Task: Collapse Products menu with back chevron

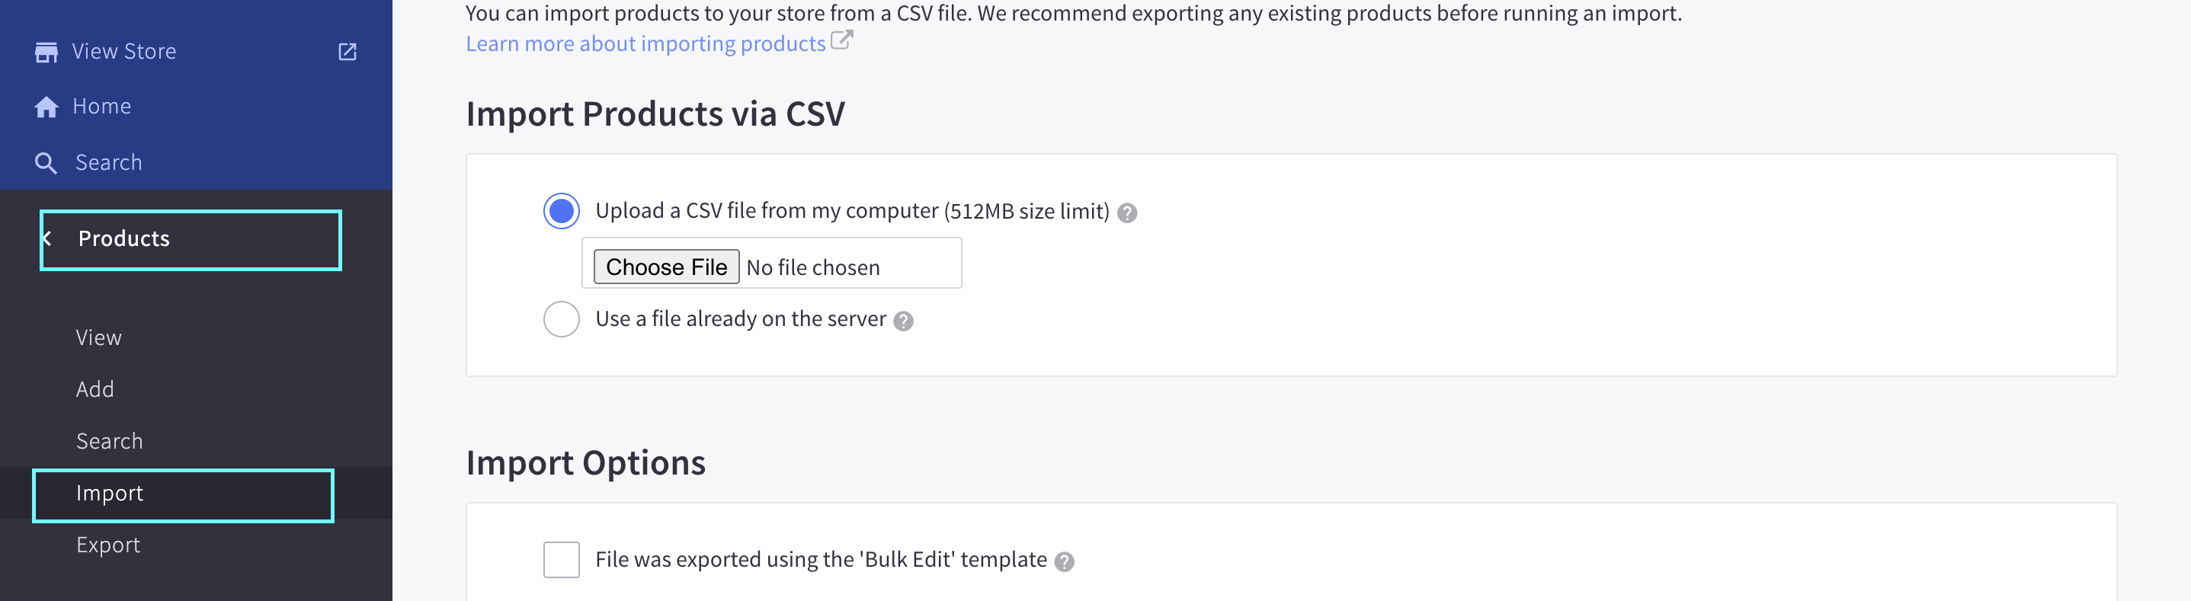Action: point(47,239)
